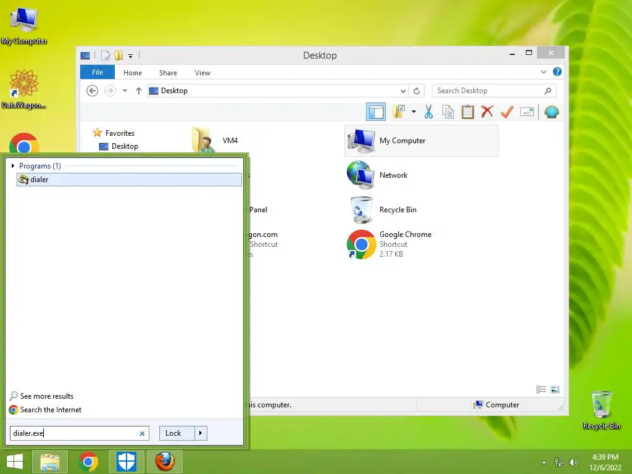This screenshot has width=632, height=474.
Task: Select the desktop Chrome shortcut icon
Action: click(x=24, y=143)
